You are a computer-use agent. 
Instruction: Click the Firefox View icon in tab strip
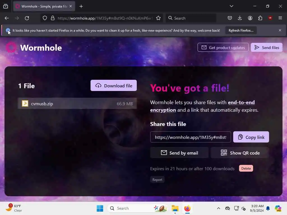[6, 6]
